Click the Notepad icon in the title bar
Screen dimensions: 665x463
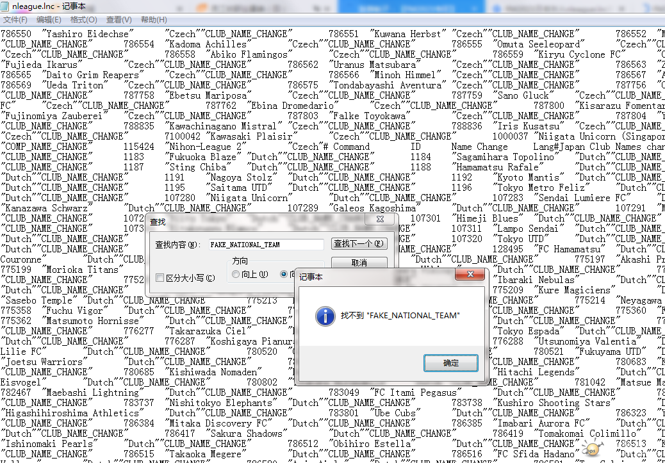pyautogui.click(x=6, y=6)
